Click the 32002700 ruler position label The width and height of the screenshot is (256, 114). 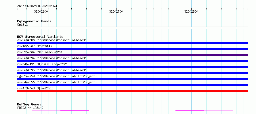point(116,11)
